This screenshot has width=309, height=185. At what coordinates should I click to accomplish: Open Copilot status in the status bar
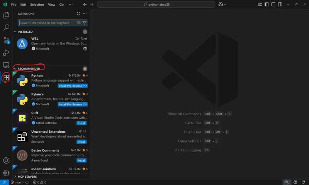point(295,182)
